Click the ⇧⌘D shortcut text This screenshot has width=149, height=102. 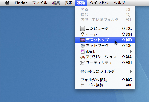pos(127,40)
